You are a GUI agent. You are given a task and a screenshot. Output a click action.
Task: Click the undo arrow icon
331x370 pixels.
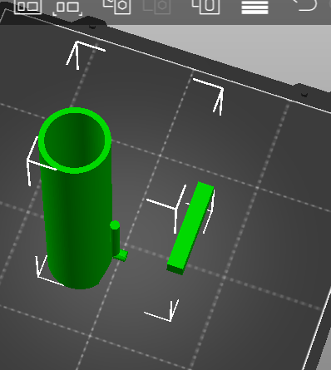click(x=305, y=5)
